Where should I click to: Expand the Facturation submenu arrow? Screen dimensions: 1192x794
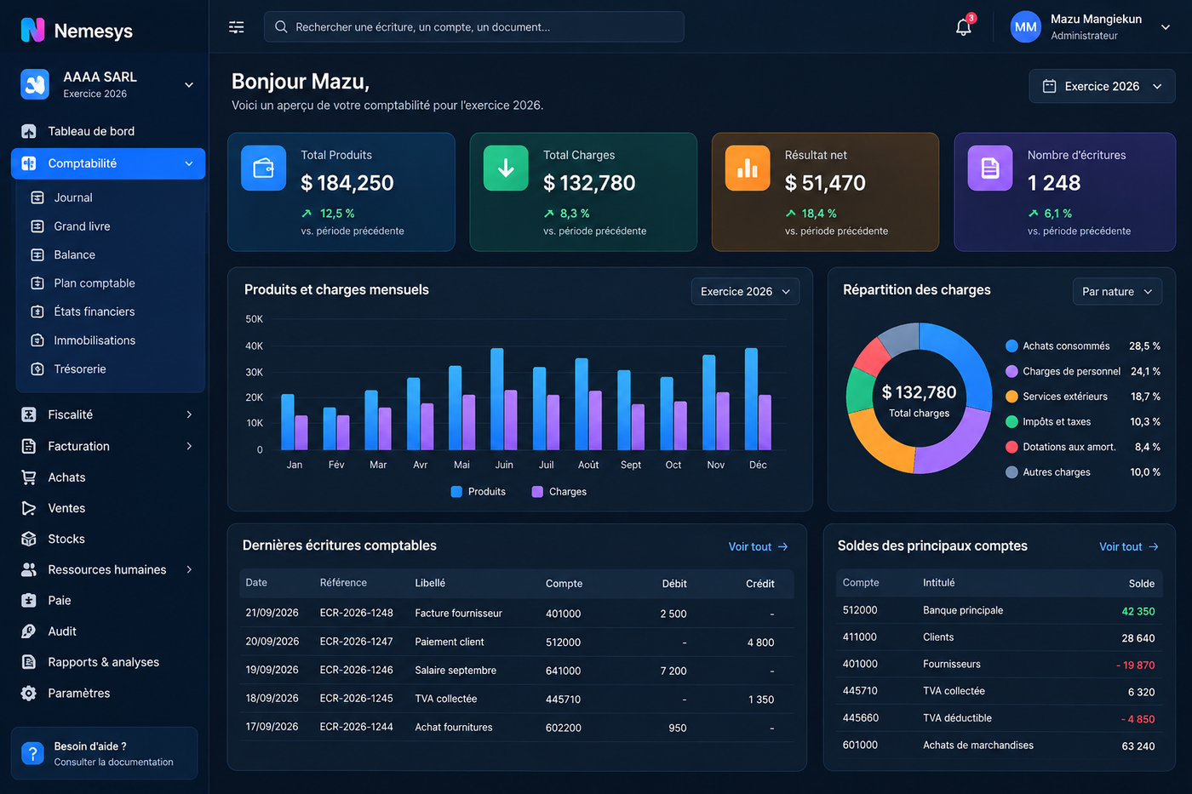pyautogui.click(x=189, y=446)
